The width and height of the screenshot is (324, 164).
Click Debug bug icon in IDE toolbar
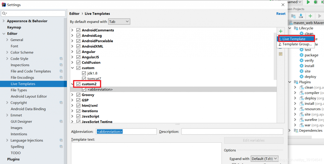click(x=316, y=2)
